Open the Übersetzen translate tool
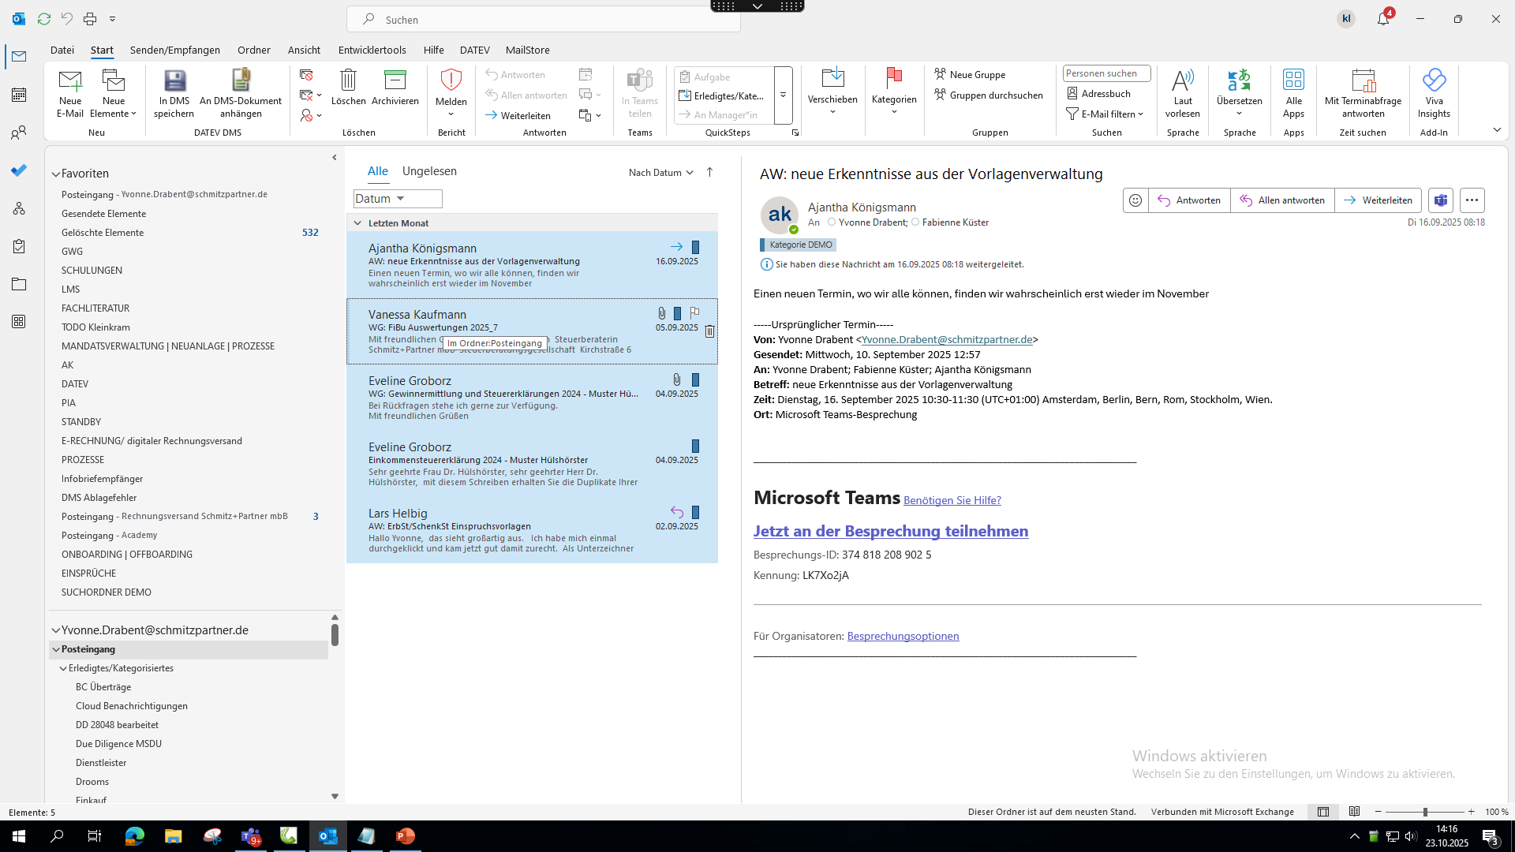Screen dimensions: 1515x852 pos(1239,94)
